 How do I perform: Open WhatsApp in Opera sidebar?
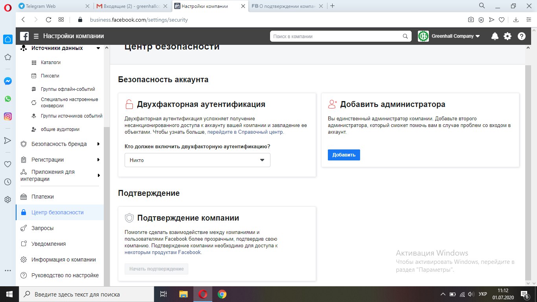[7, 99]
